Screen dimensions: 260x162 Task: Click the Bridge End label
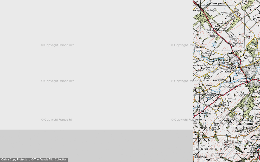pos(241,82)
